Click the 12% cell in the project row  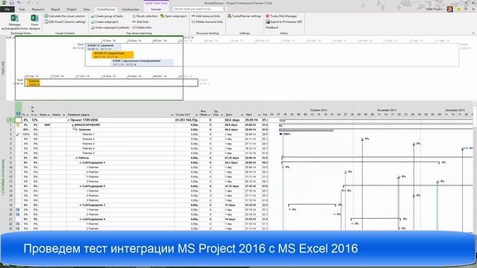(x=35, y=120)
